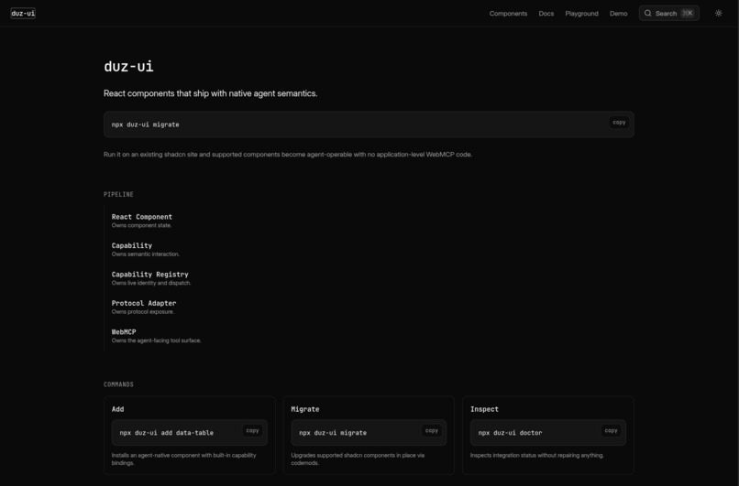The width and height of the screenshot is (739, 486).
Task: Click the tagline 'React components that ship...'
Action: point(210,93)
